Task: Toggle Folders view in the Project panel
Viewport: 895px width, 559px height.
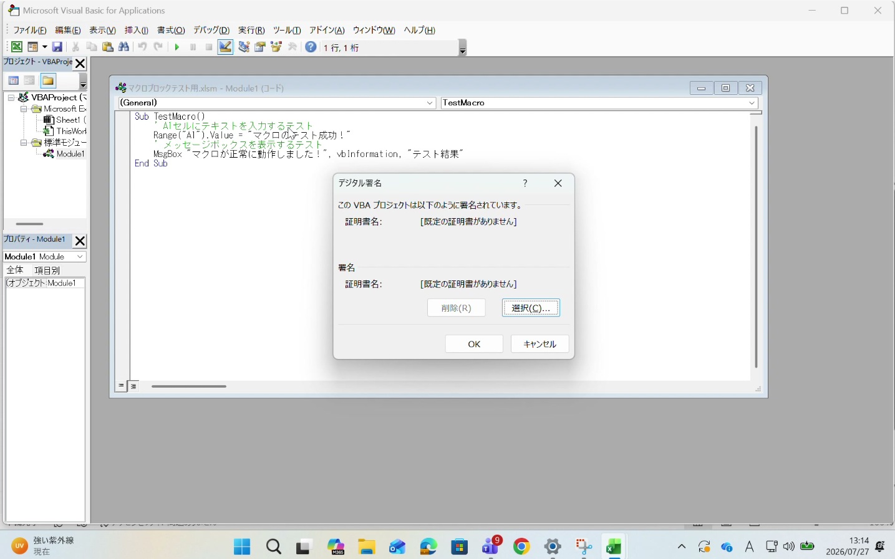Action: (48, 81)
